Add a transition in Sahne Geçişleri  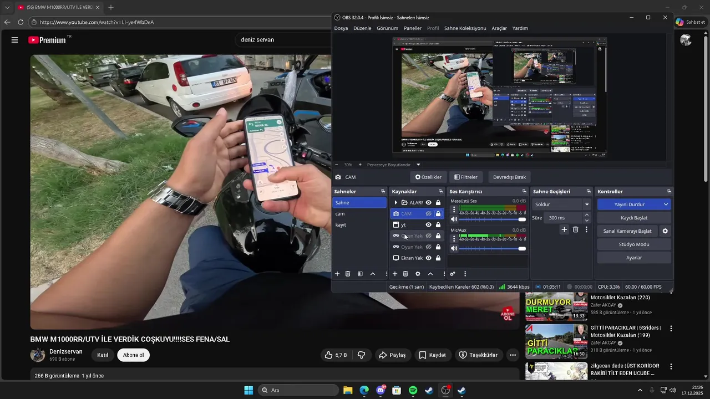pos(564,229)
